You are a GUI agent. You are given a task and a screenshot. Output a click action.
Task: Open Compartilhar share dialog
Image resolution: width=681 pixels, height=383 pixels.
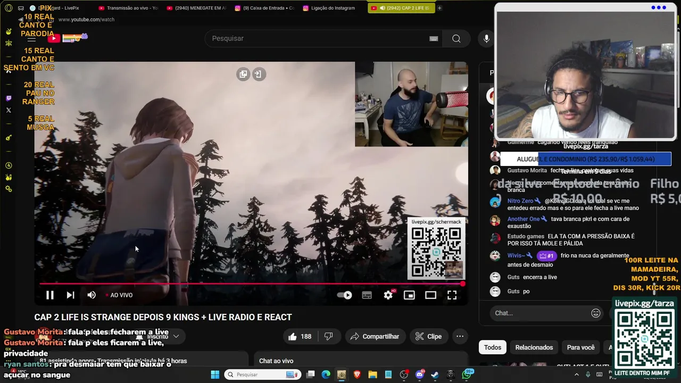coord(375,336)
